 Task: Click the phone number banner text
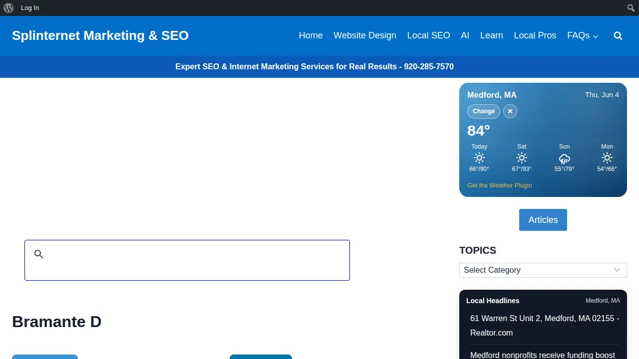[315, 67]
